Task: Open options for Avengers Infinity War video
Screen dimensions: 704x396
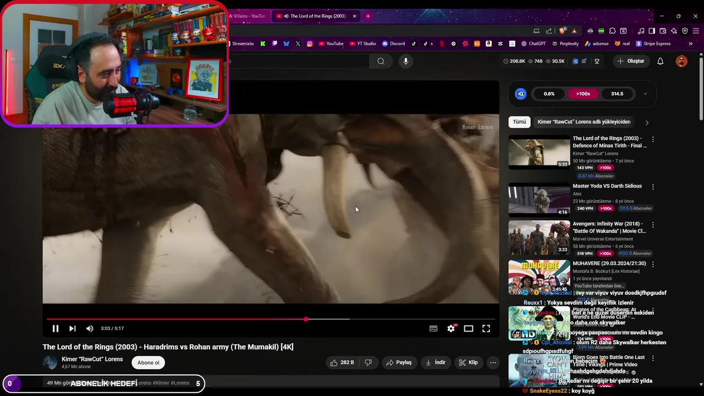Action: (x=653, y=225)
